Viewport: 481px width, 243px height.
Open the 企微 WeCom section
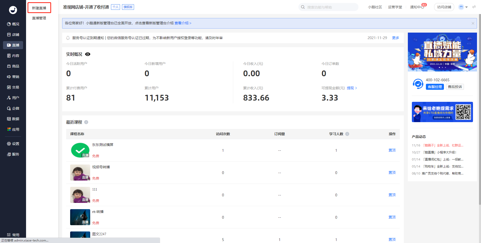coord(13,108)
